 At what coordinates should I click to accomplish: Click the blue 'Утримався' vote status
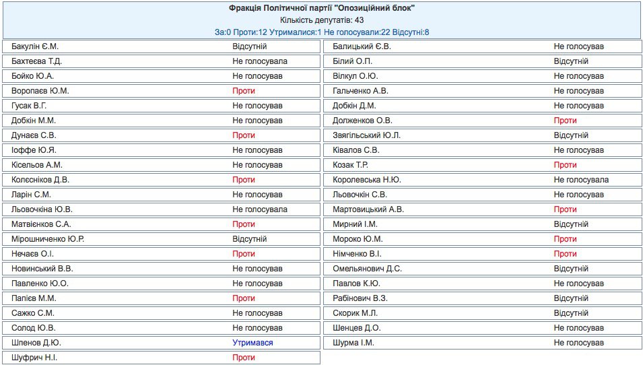(252, 343)
